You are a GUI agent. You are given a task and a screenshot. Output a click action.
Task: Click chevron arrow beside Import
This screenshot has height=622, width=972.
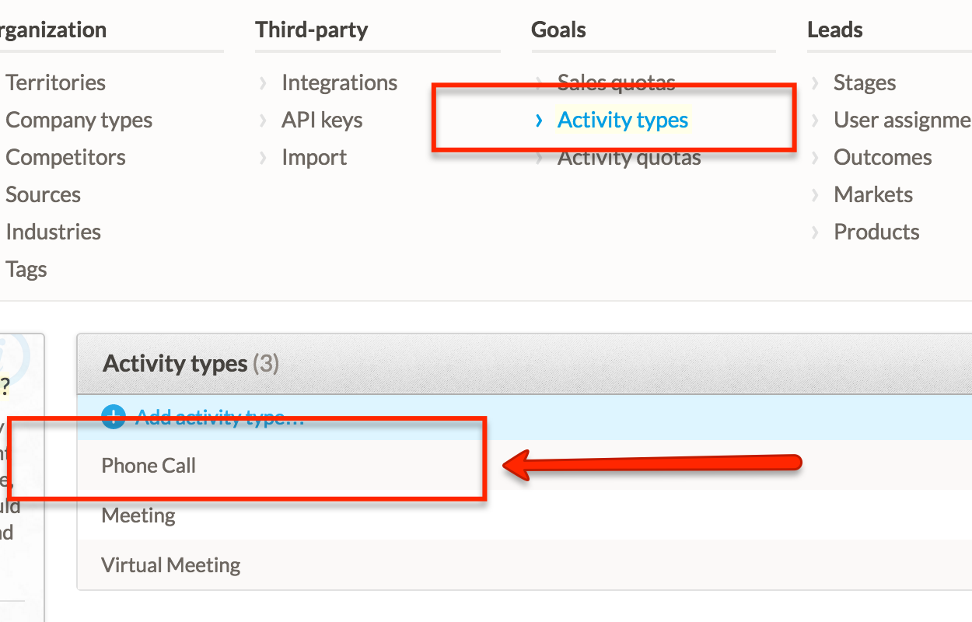[263, 158]
